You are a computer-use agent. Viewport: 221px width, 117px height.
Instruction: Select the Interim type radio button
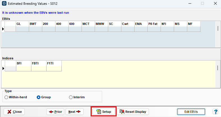(71, 97)
